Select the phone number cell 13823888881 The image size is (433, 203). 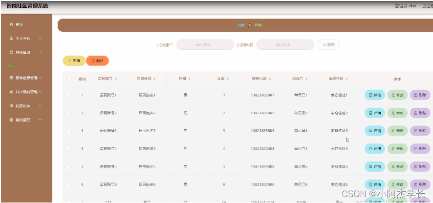[x=262, y=95]
